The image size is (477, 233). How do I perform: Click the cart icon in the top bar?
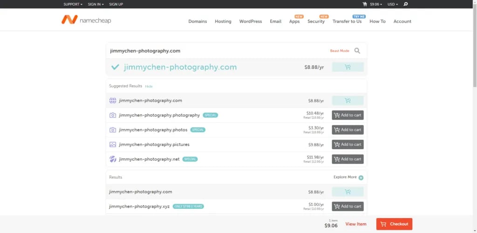(364, 4)
